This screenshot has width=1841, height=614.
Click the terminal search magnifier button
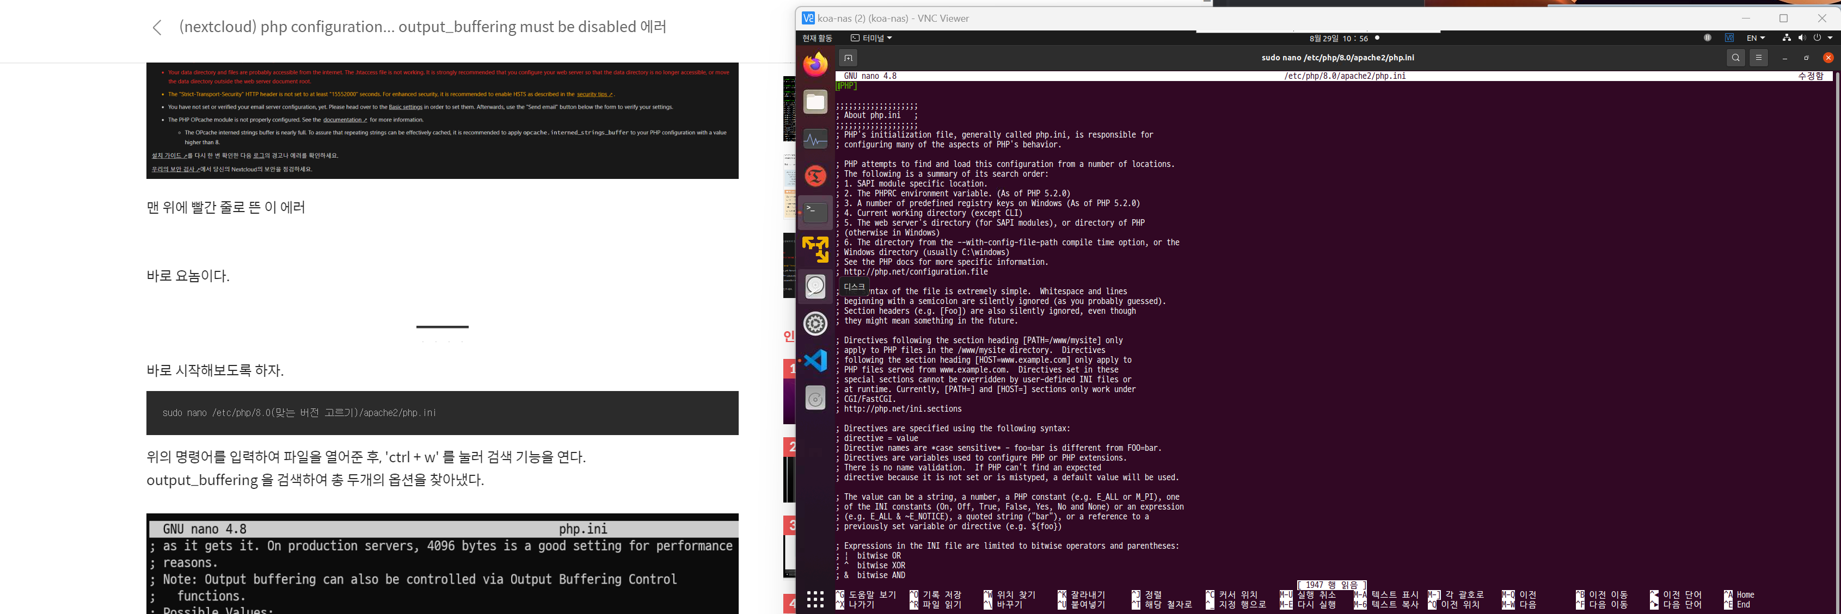point(1735,58)
